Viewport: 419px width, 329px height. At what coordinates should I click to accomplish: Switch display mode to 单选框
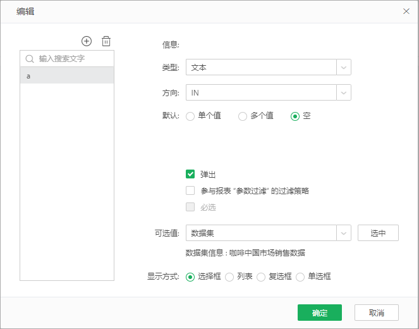(300, 277)
